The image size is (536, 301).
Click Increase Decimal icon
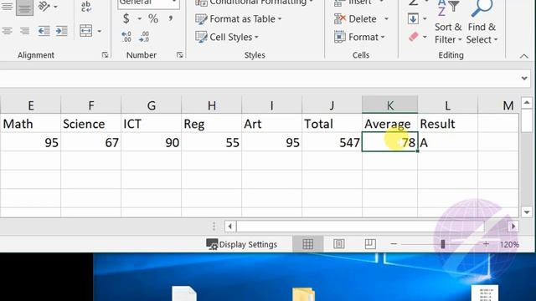126,37
